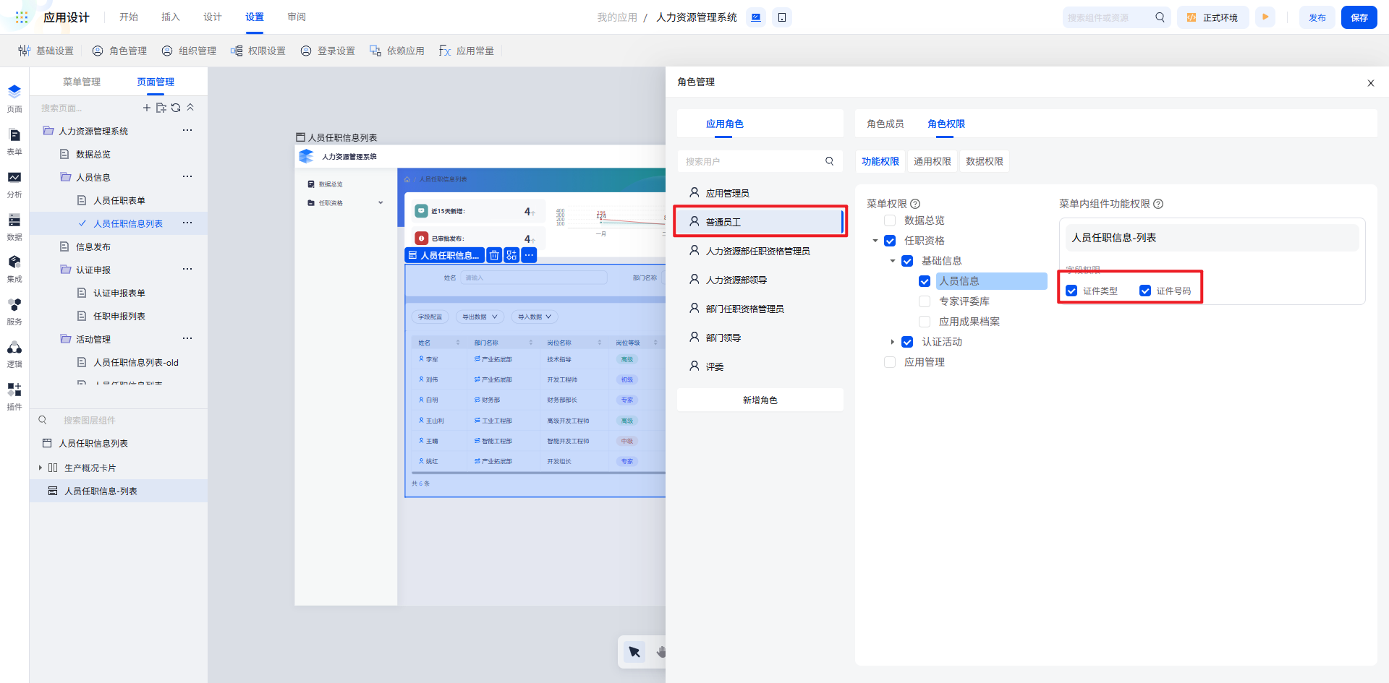Delete the selected 人员任职信息 component via trash icon
The image size is (1389, 683).
point(494,255)
